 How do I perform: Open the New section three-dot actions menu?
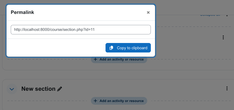click(227, 88)
